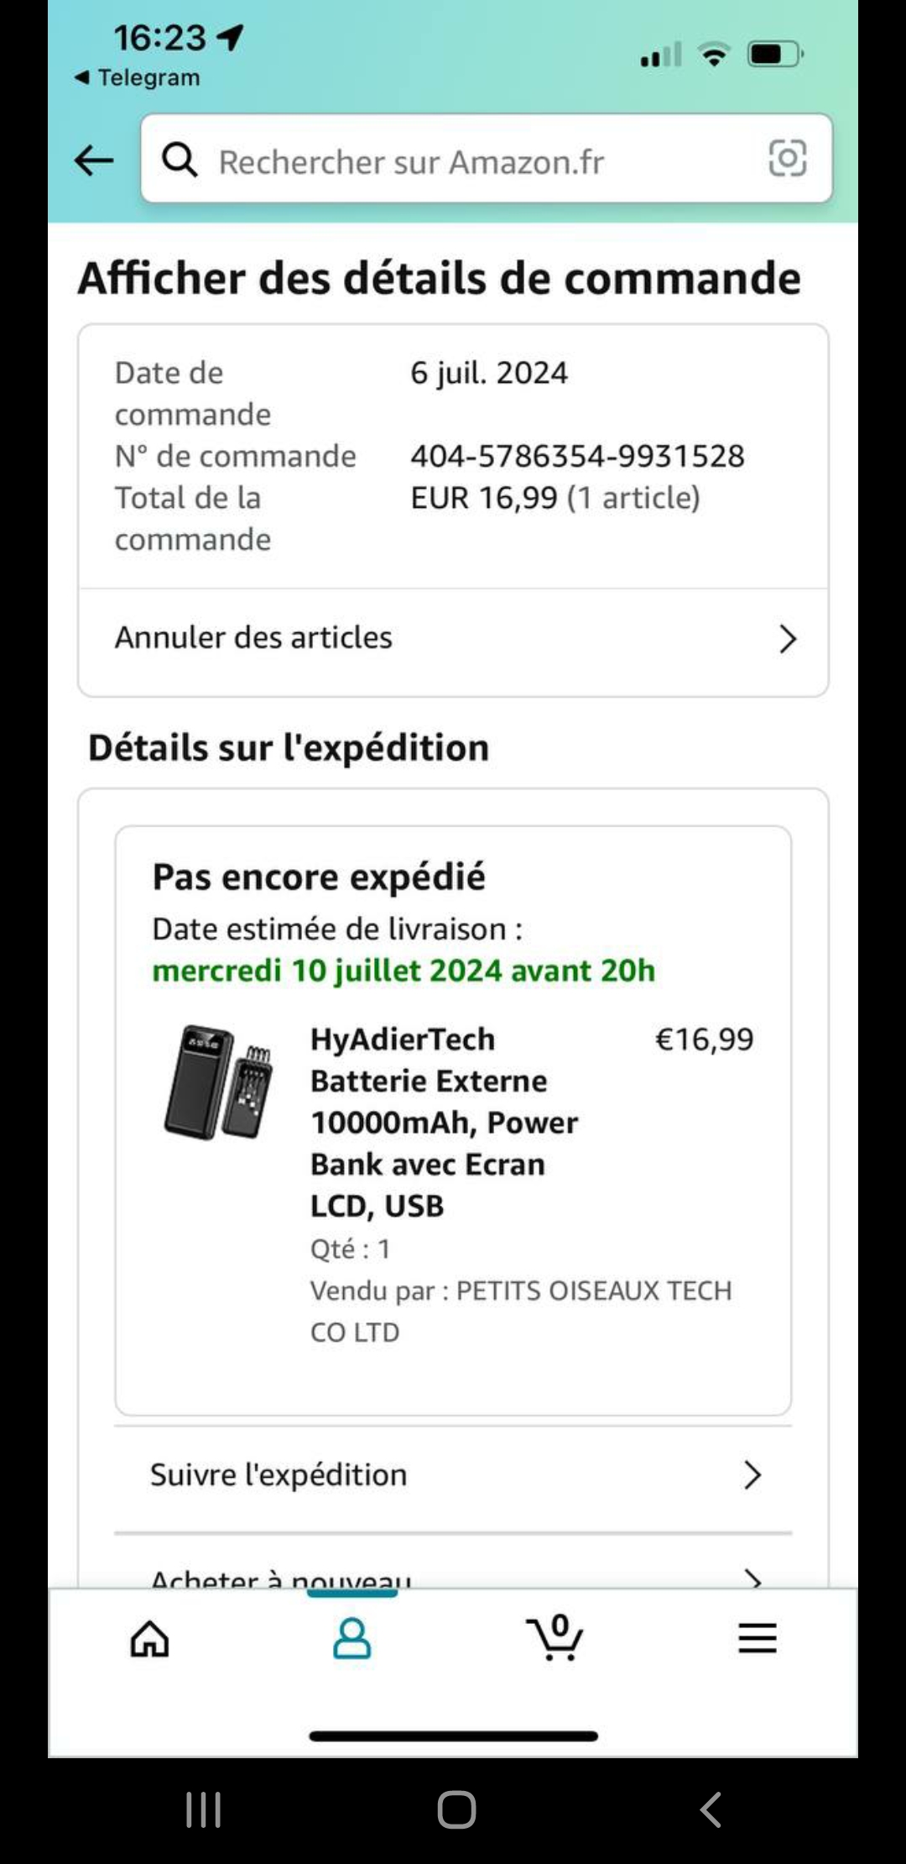Image resolution: width=906 pixels, height=1864 pixels.
Task: Tap the Android home button
Action: click(456, 1809)
